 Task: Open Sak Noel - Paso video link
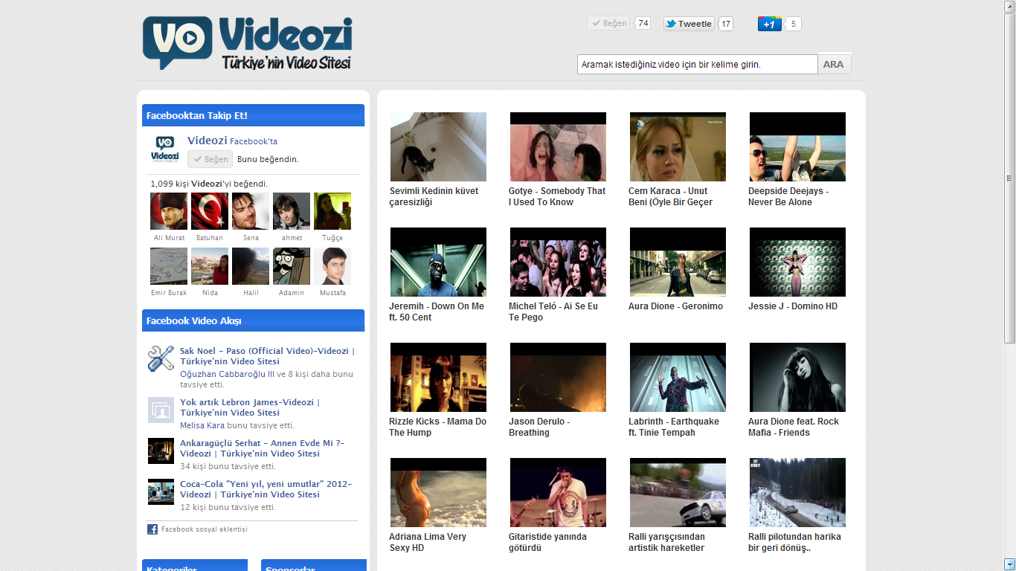[x=267, y=356]
